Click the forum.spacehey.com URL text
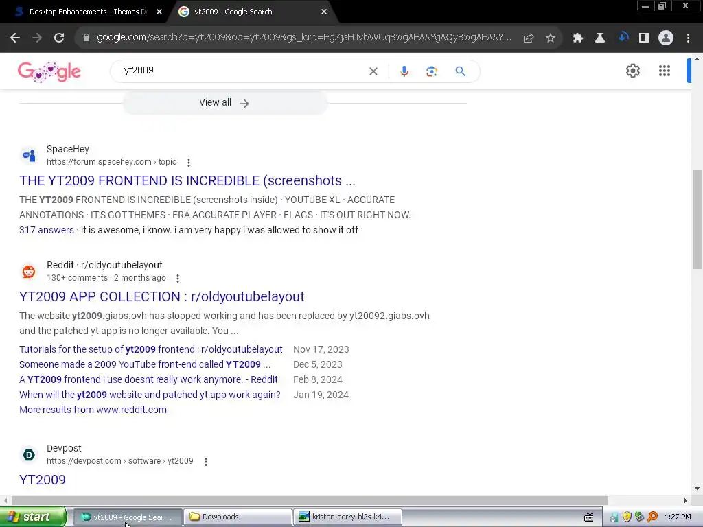703x527 pixels. [112, 162]
